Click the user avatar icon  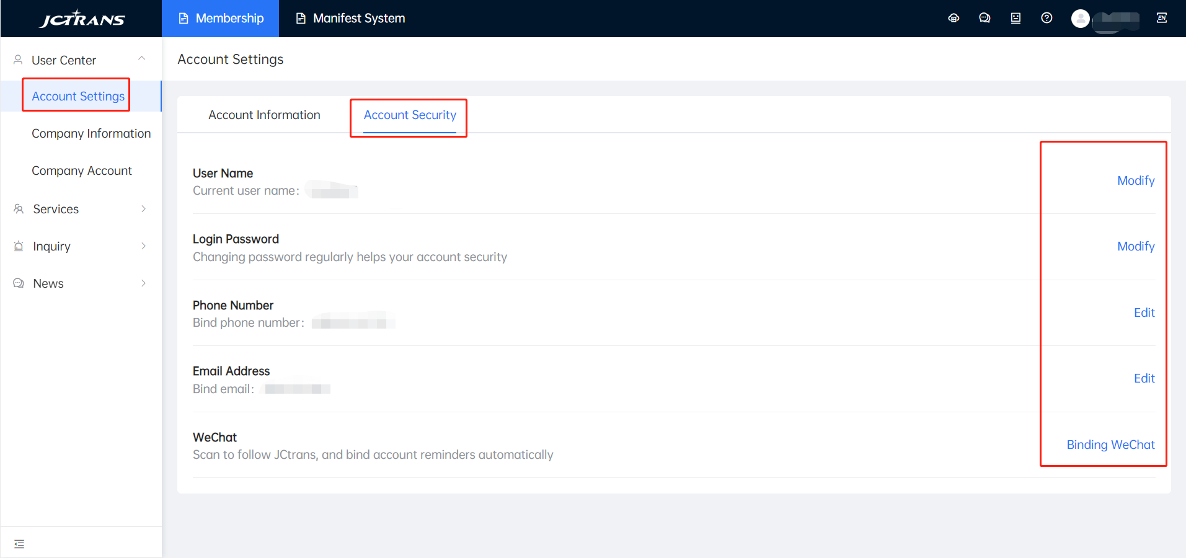click(x=1081, y=19)
